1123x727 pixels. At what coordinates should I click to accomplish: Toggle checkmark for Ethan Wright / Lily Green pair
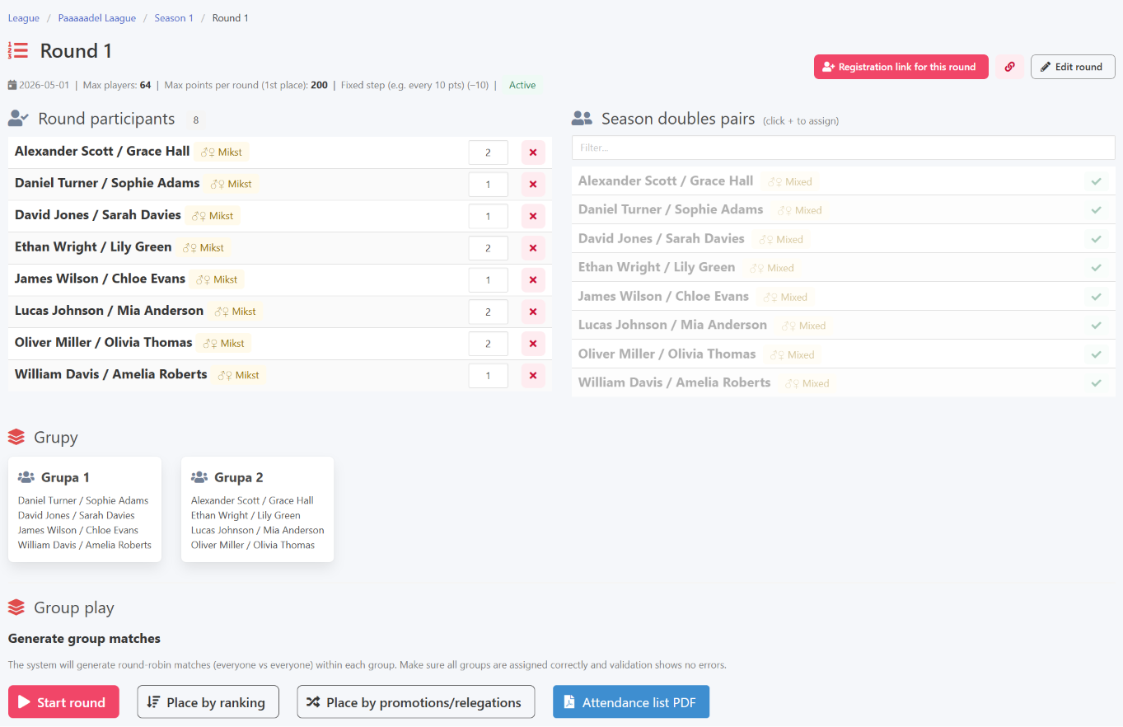point(1096,268)
